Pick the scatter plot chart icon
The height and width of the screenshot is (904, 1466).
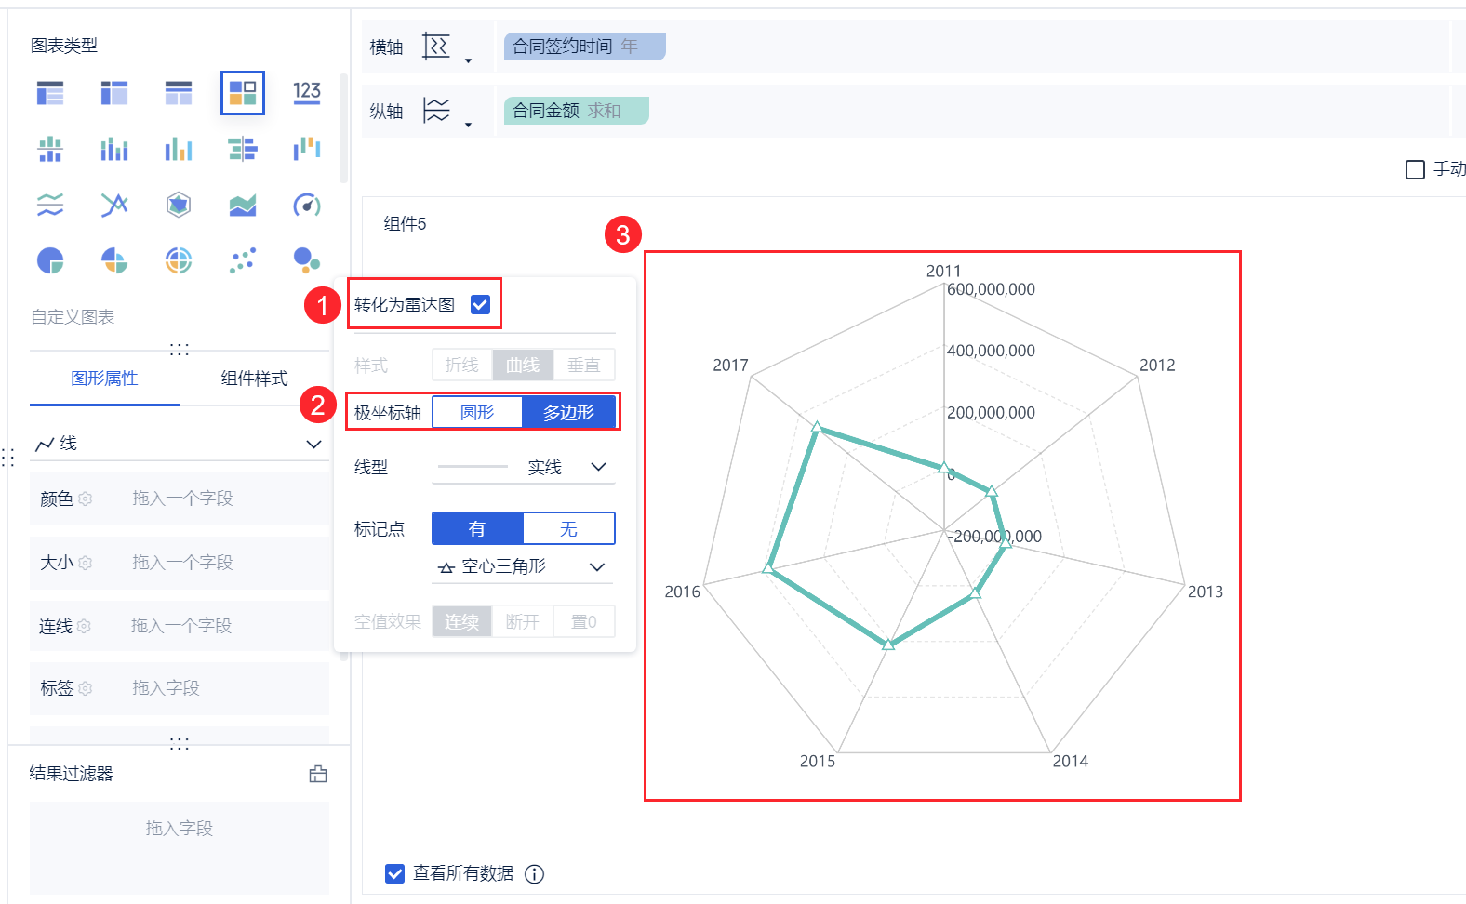(243, 260)
